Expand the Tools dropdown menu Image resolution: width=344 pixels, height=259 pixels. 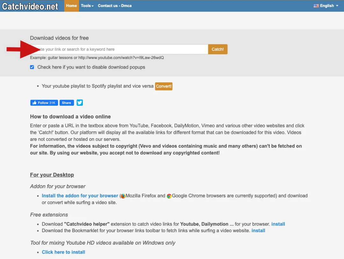coord(87,6)
